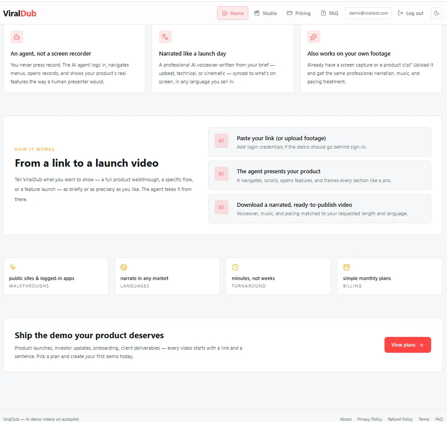This screenshot has height=422, width=447.
Task: Click the question-mark icon beside FAQ
Action: [323, 13]
